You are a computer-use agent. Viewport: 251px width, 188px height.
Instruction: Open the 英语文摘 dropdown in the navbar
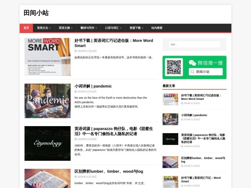click(x=66, y=28)
